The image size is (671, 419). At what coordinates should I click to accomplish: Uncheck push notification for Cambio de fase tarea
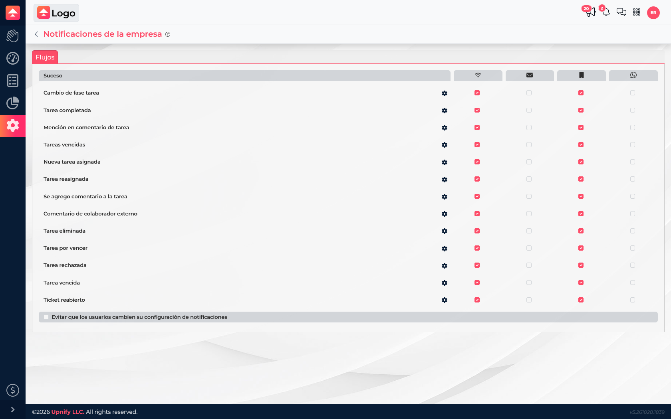[477, 93]
